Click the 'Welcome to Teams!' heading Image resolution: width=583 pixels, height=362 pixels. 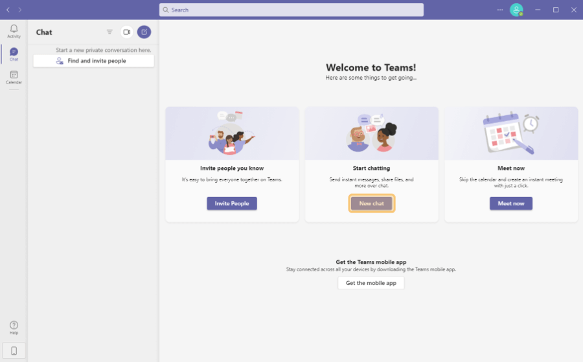click(x=371, y=67)
